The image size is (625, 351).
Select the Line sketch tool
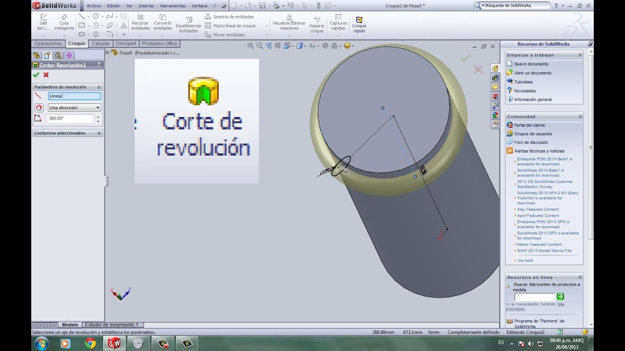point(82,17)
